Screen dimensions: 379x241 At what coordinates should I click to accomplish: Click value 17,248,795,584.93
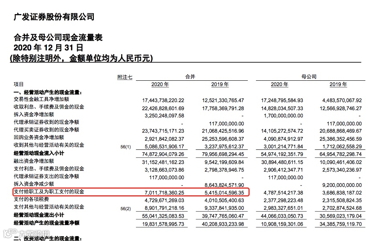point(282,100)
